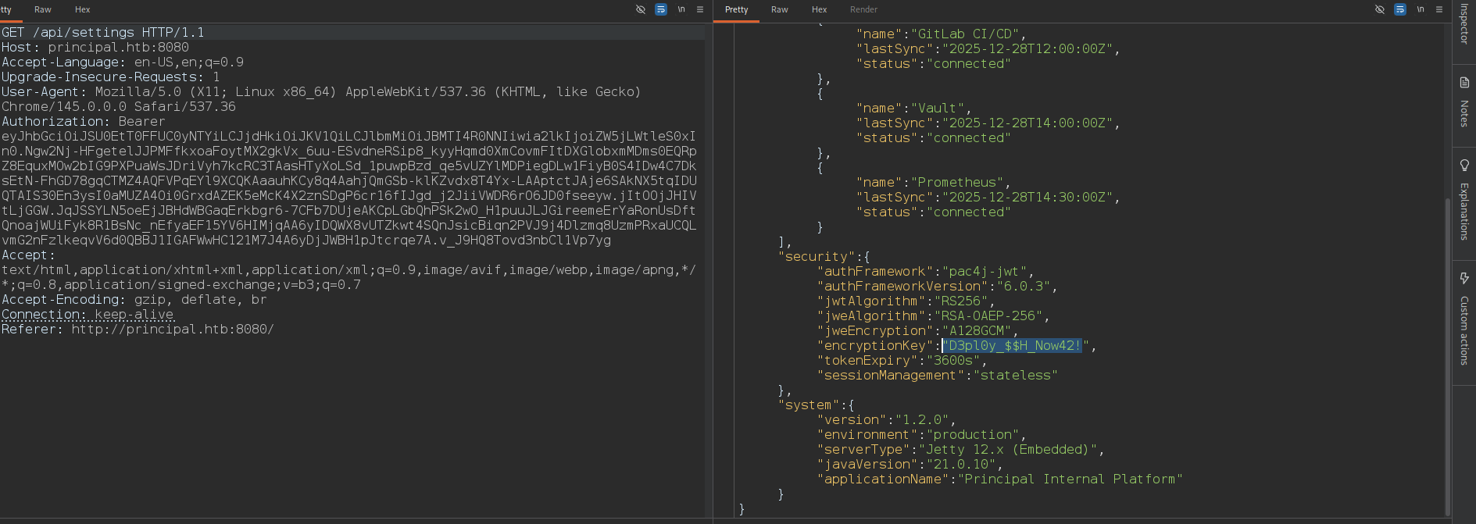
Task: Toggle hidden-items eye icon in request panel
Action: [641, 9]
